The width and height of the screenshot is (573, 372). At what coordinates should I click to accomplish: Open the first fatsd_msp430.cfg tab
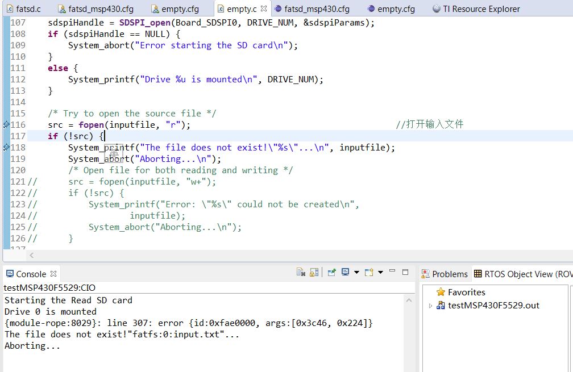[96, 9]
